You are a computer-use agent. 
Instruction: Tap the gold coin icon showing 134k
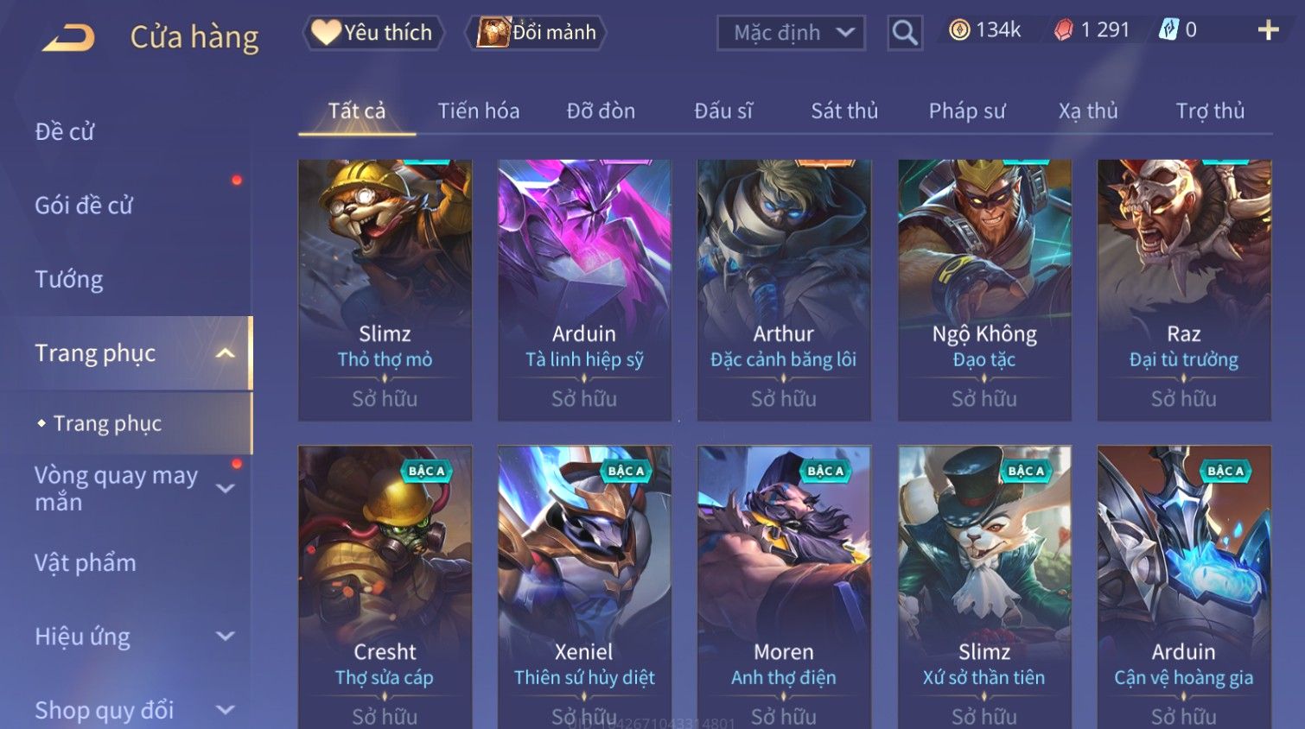(x=959, y=30)
